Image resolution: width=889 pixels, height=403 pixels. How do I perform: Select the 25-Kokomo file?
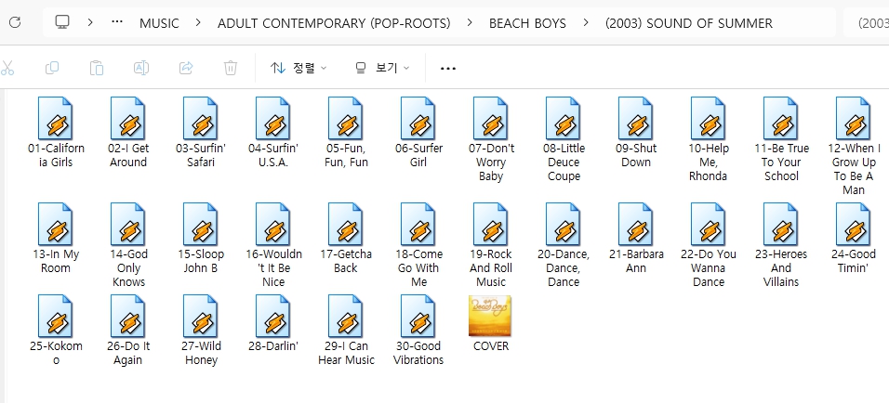(x=56, y=330)
